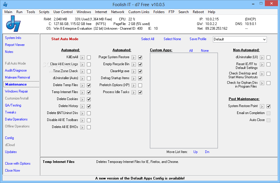Open the Config sidebar link
The width and height of the screenshot is (280, 183).
(9, 138)
